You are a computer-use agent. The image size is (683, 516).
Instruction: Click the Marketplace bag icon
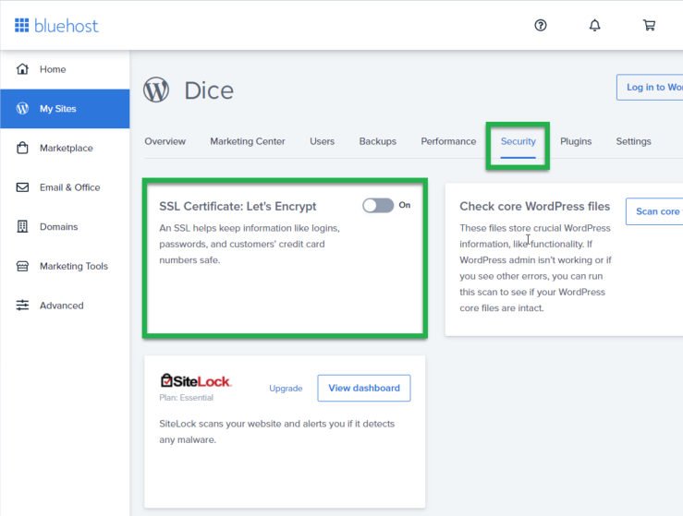22,148
